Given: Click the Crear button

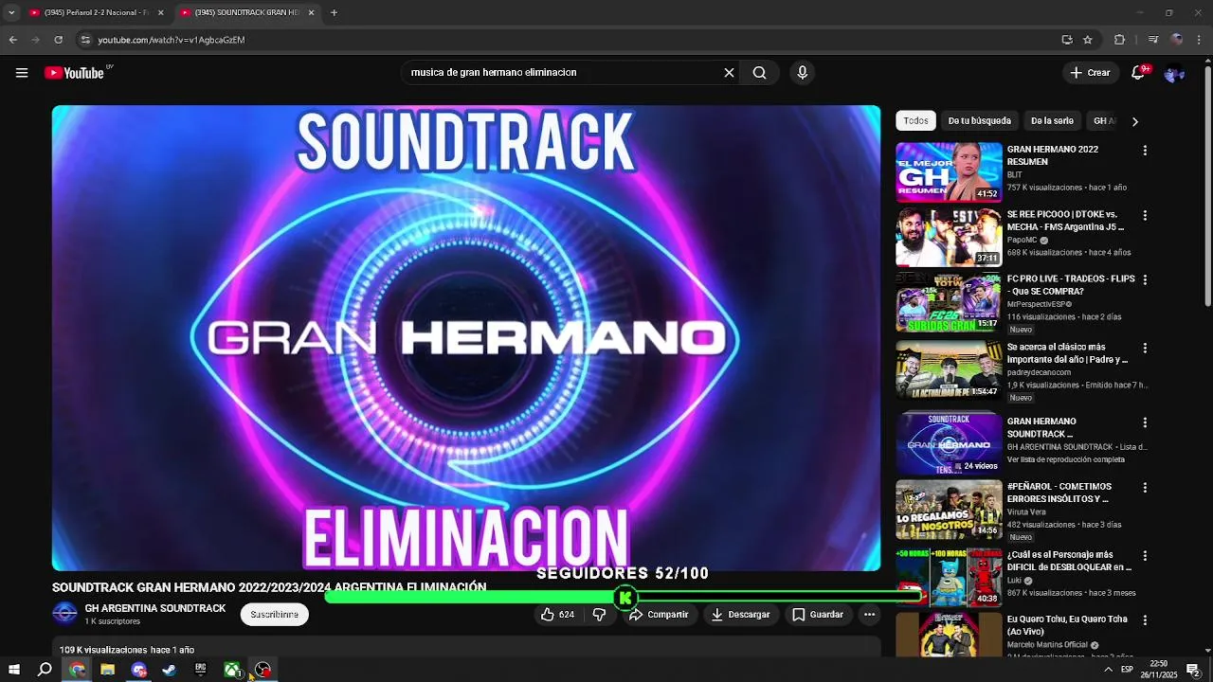Looking at the screenshot, I should point(1090,73).
